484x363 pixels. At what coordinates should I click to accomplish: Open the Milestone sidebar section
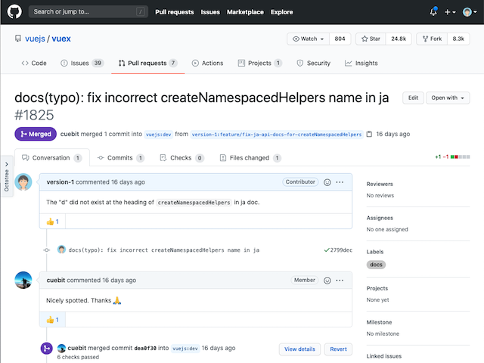click(379, 322)
